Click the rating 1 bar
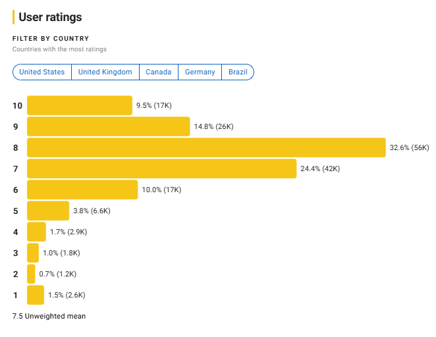436x337 pixels. click(36, 295)
